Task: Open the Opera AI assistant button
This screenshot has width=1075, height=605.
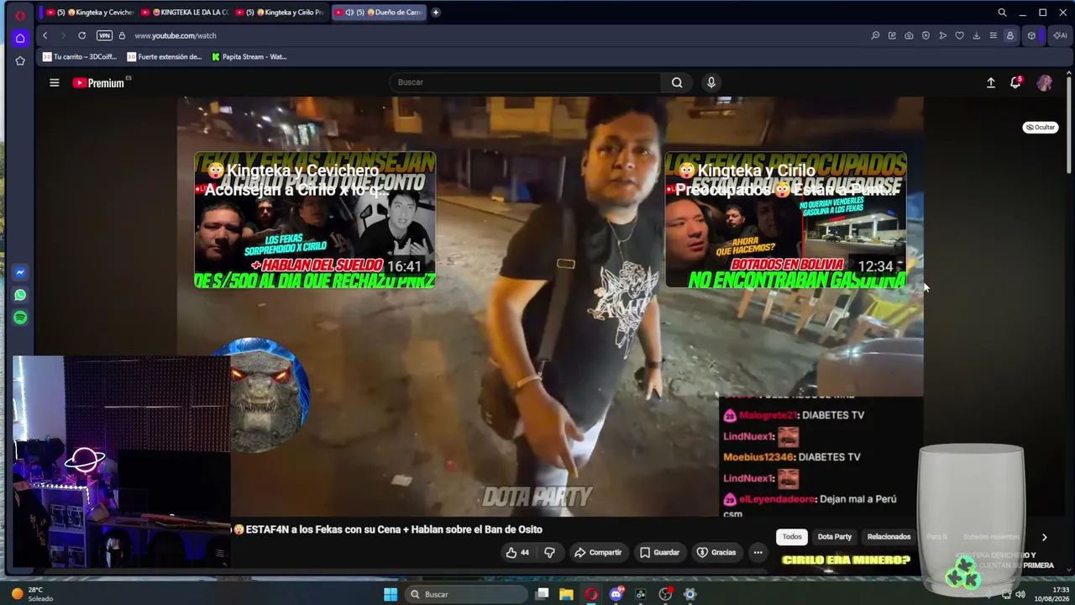Action: (1060, 35)
